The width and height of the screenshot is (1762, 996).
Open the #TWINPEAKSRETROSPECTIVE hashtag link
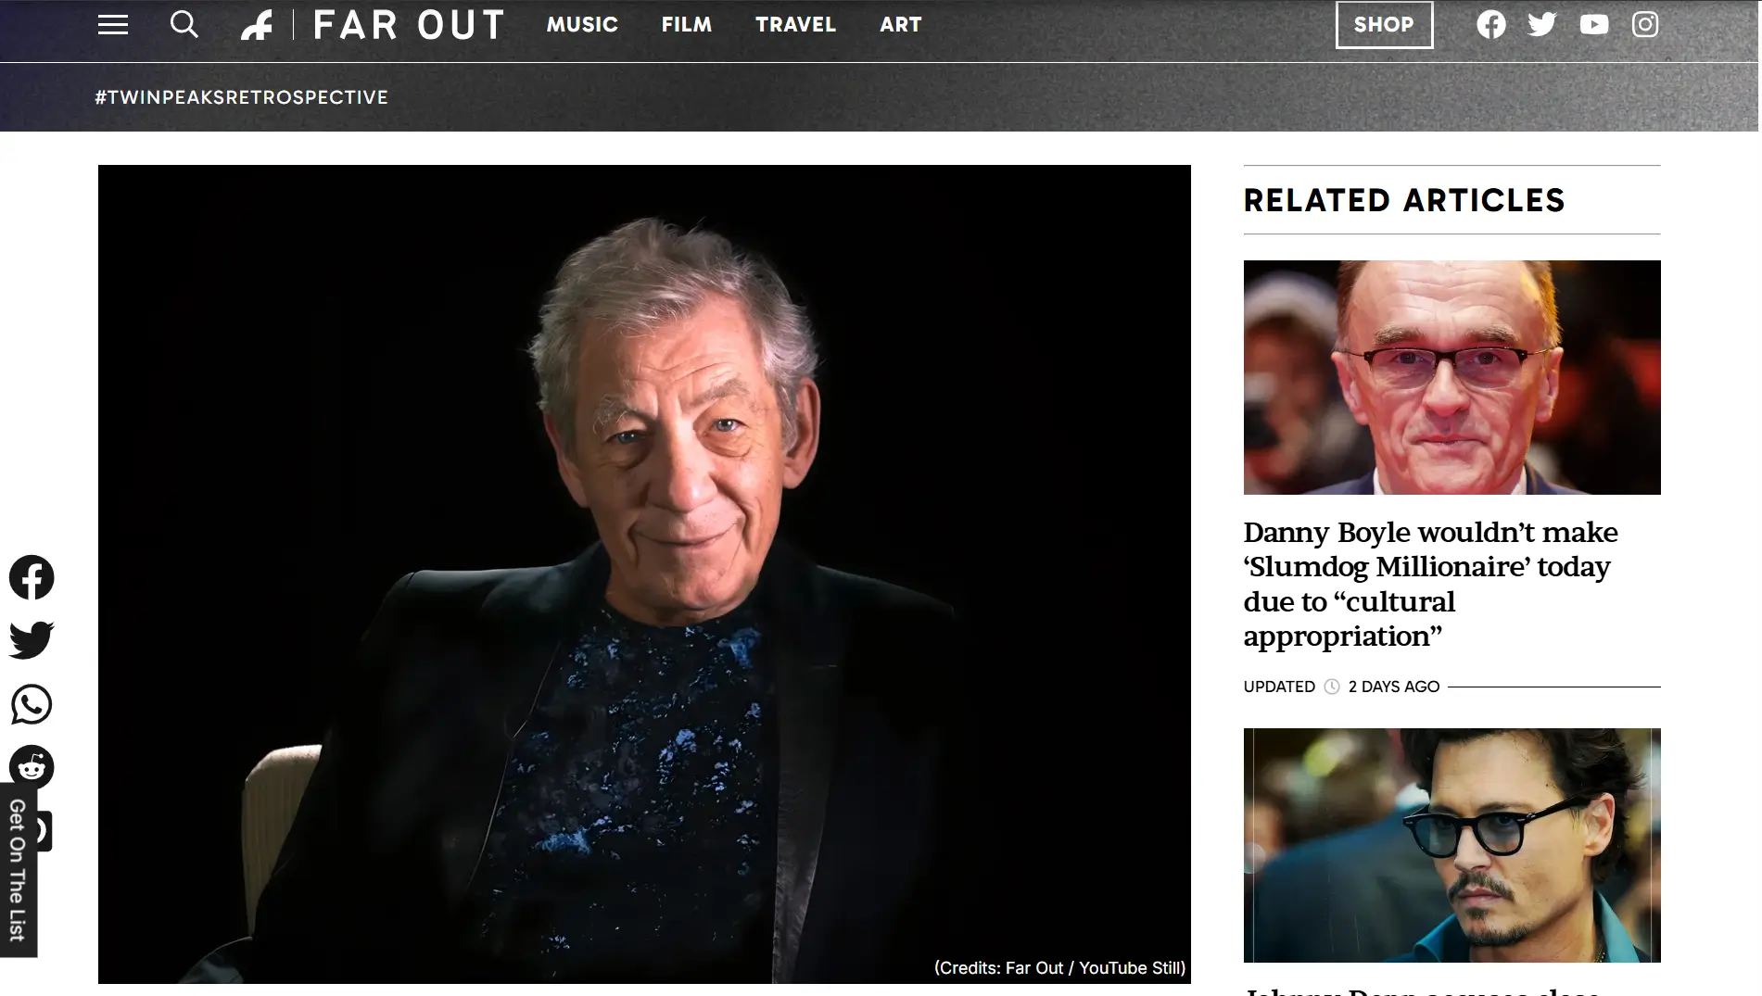pos(242,97)
